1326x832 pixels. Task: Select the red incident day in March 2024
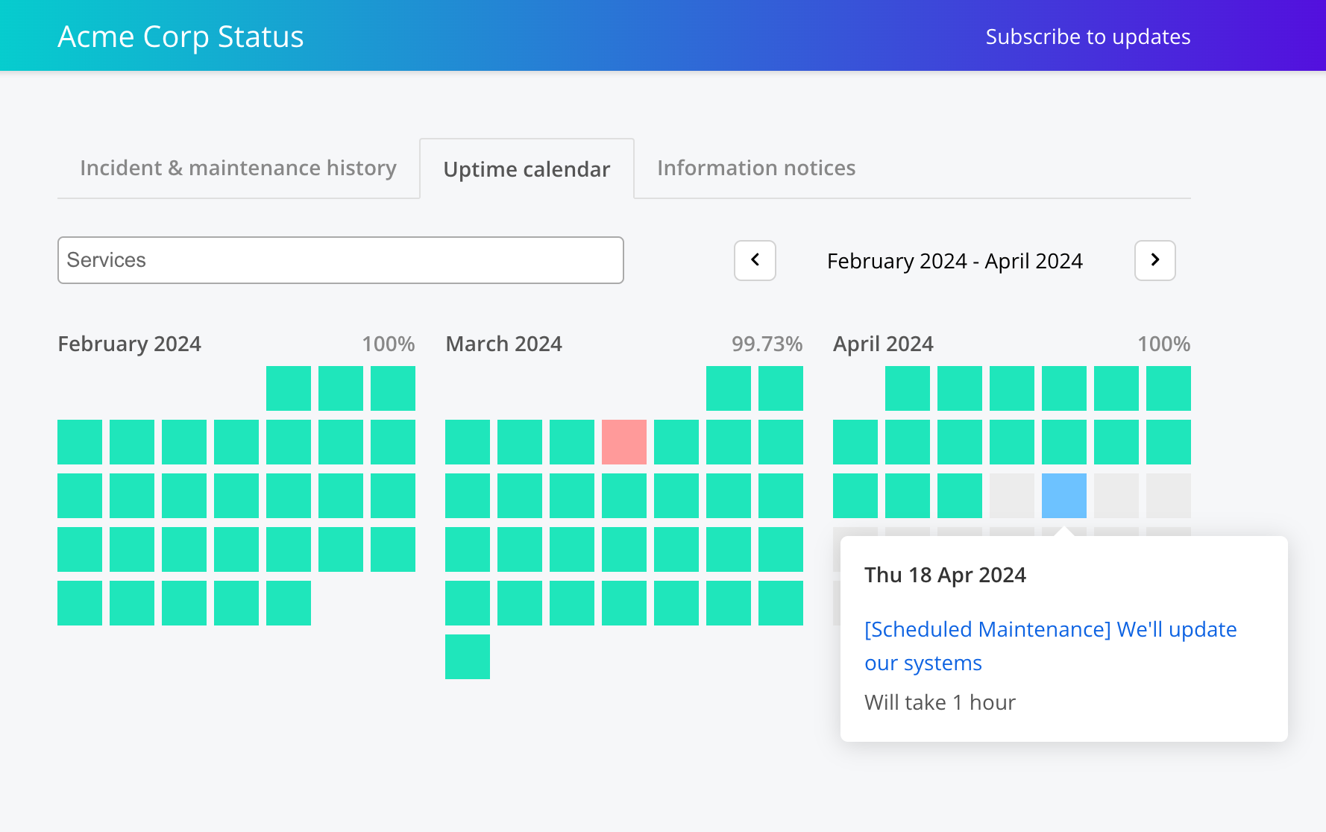(x=624, y=442)
